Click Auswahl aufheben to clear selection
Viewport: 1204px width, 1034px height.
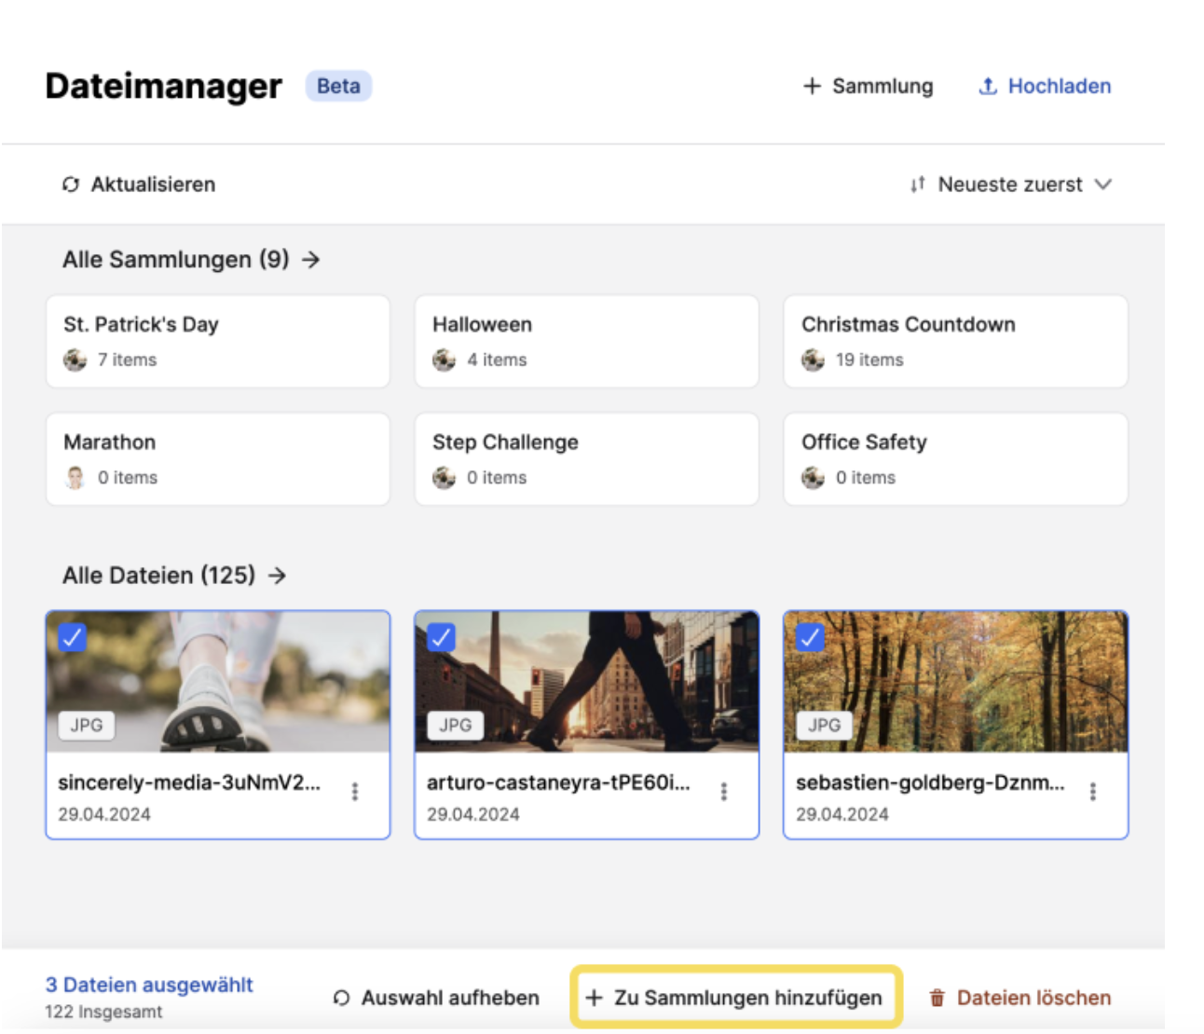[x=436, y=998]
